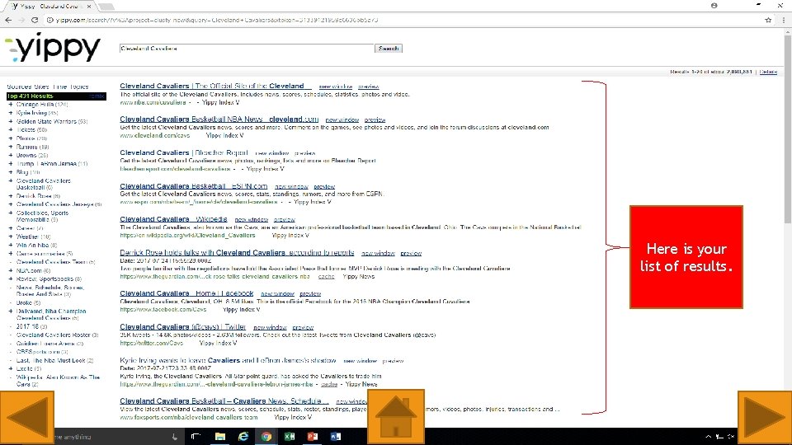Expand the Derrick Rose cluster
The height and width of the screenshot is (445, 792).
11,196
